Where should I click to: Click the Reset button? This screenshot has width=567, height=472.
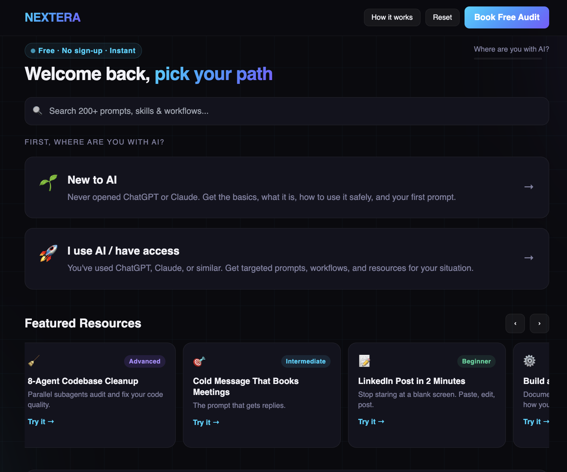[x=442, y=17]
